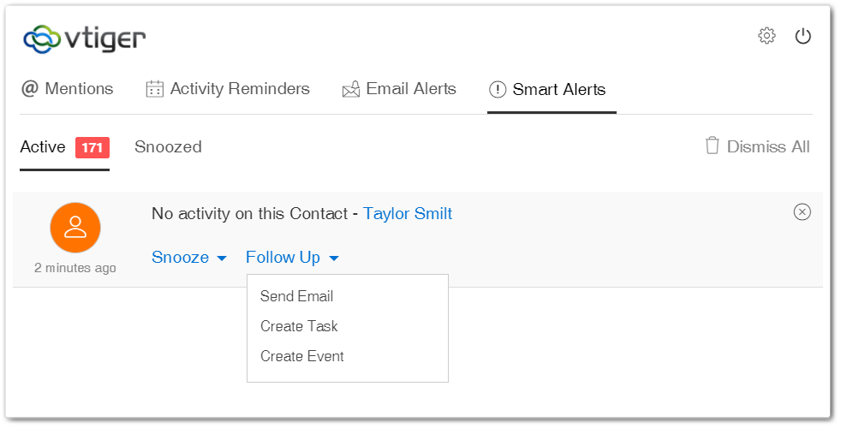Select Send Email from the menu
The width and height of the screenshot is (841, 428).
pyautogui.click(x=296, y=296)
